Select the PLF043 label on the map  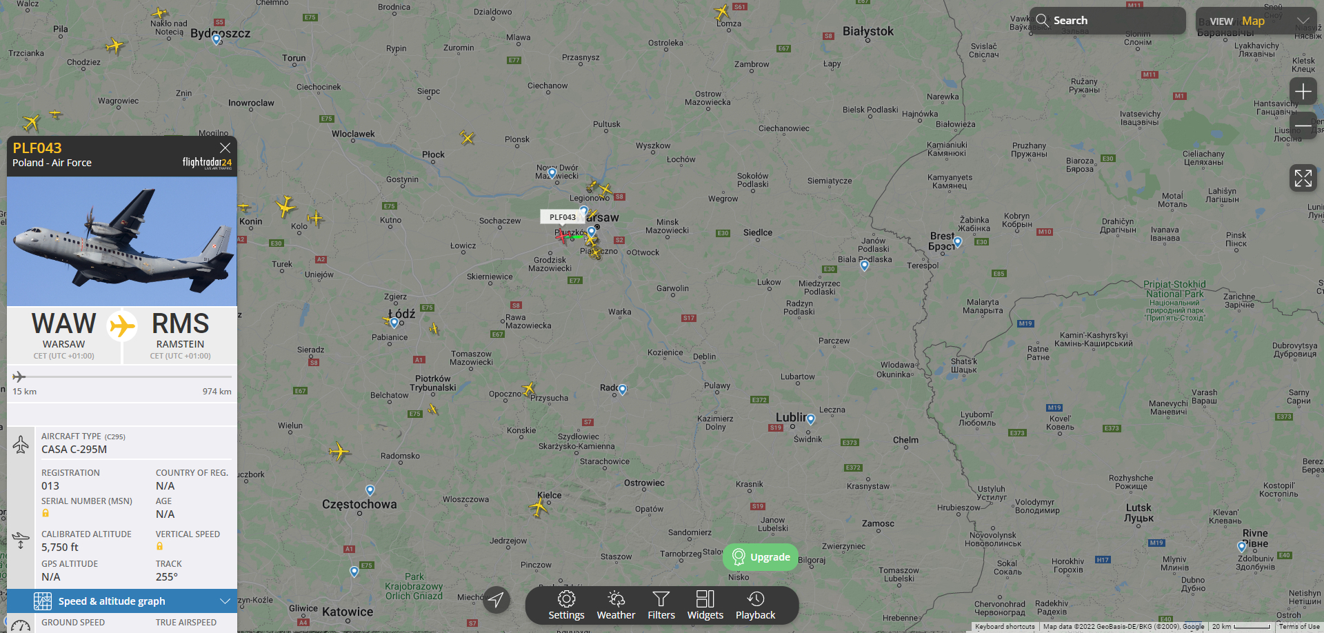point(563,217)
